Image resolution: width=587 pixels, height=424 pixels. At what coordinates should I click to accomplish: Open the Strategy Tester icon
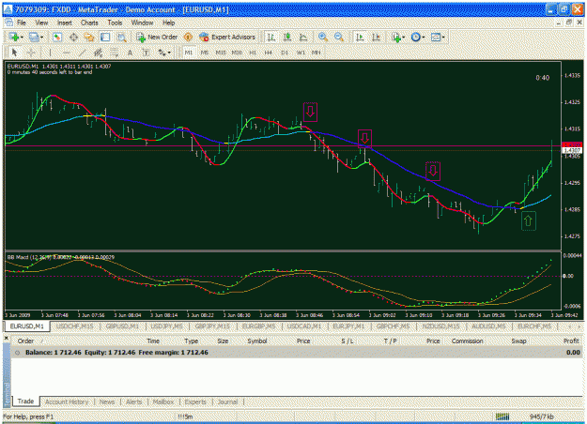[121, 37]
